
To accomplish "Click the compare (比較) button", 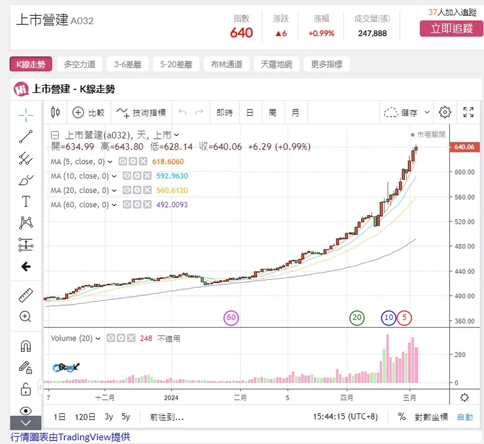I will pyautogui.click(x=88, y=112).
